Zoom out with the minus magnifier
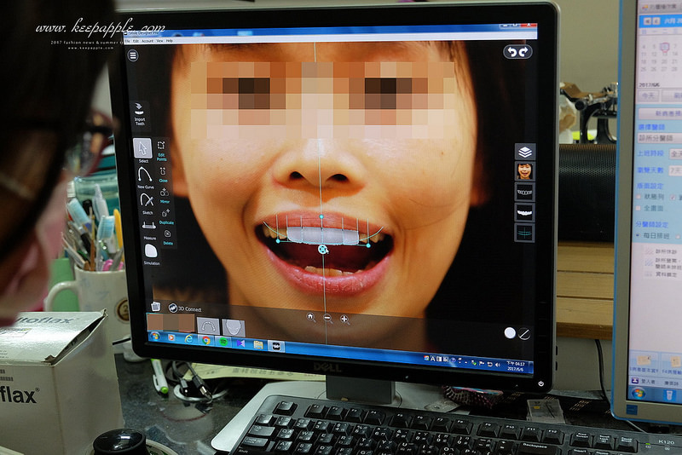The height and width of the screenshot is (455, 682). 327,319
